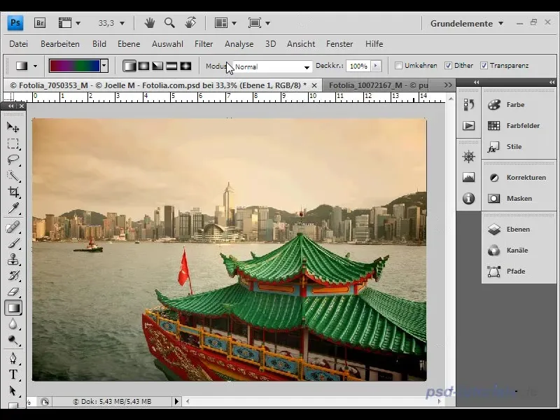Select the Brush tool
This screenshot has height=420, width=560.
tap(13, 243)
